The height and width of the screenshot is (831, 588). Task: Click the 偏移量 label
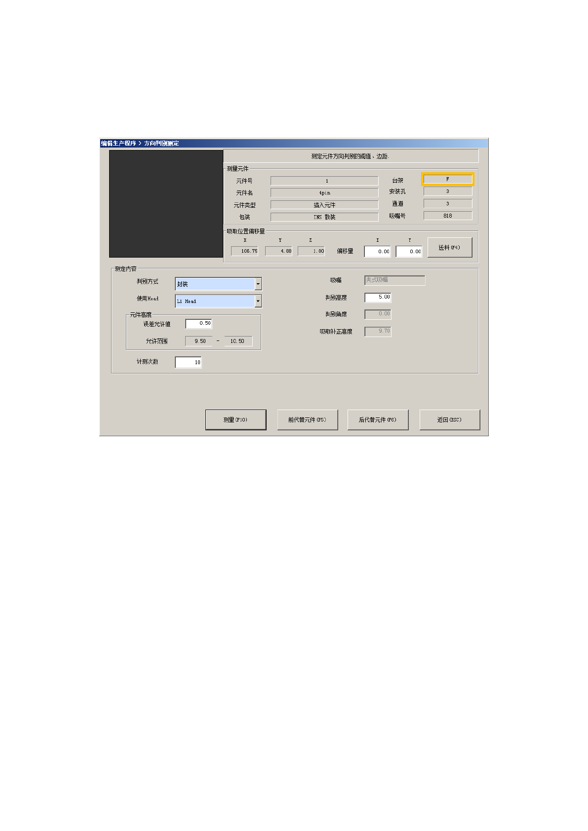(345, 251)
